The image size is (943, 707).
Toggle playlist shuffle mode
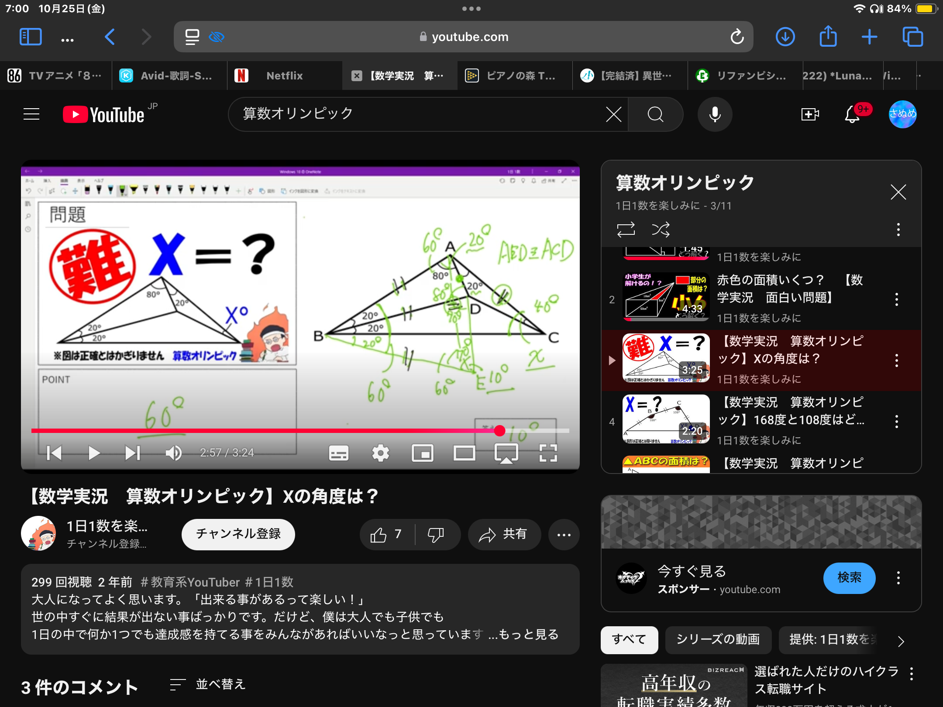661,230
